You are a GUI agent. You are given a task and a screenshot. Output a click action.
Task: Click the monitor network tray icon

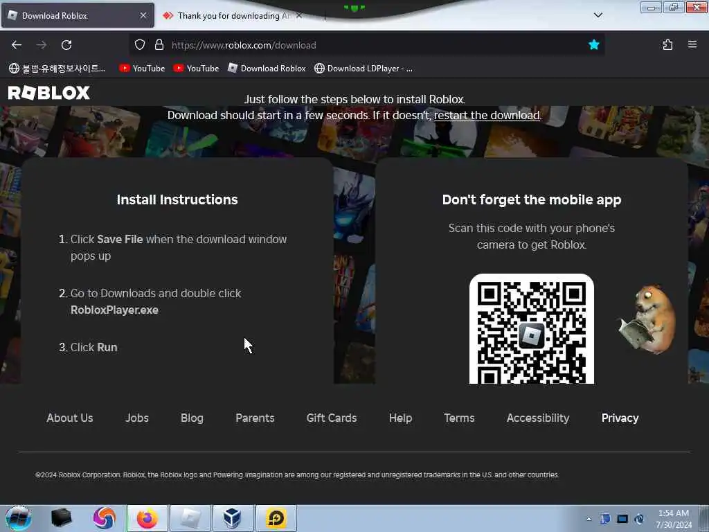tap(622, 519)
